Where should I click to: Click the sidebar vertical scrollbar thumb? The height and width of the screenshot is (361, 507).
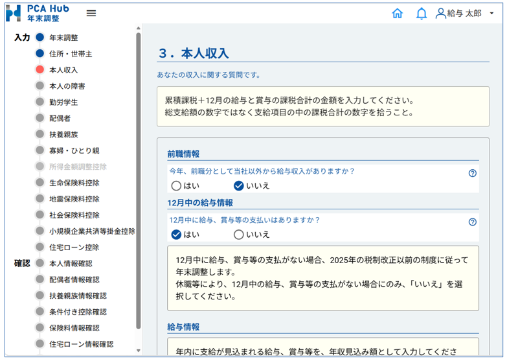click(x=139, y=181)
